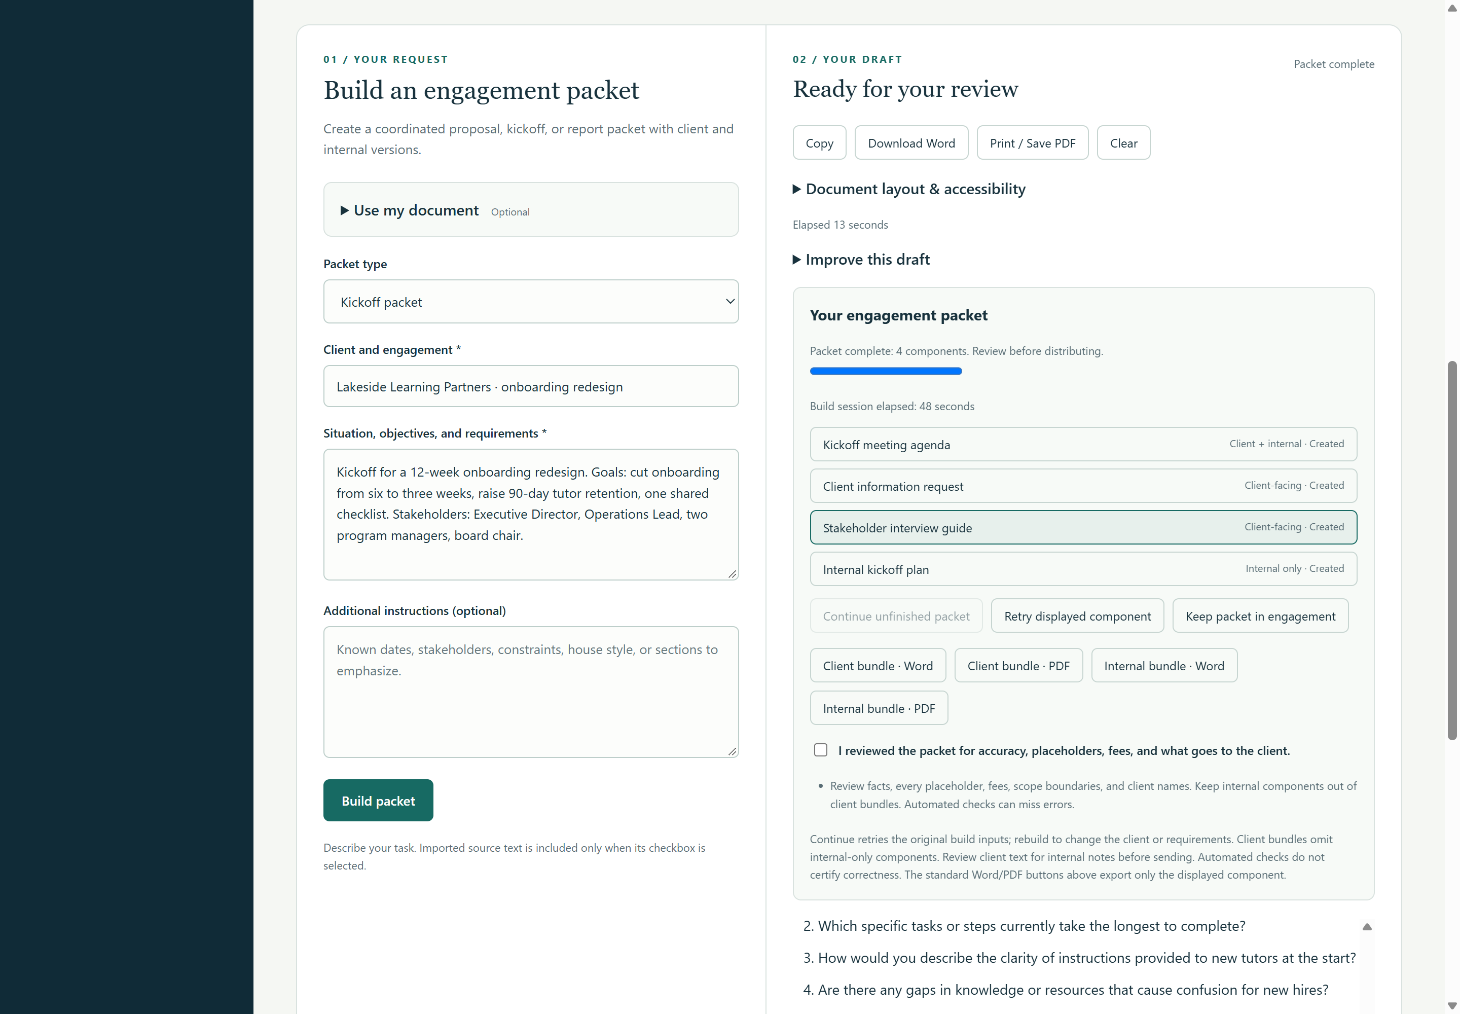Clear the current draft

1123,143
